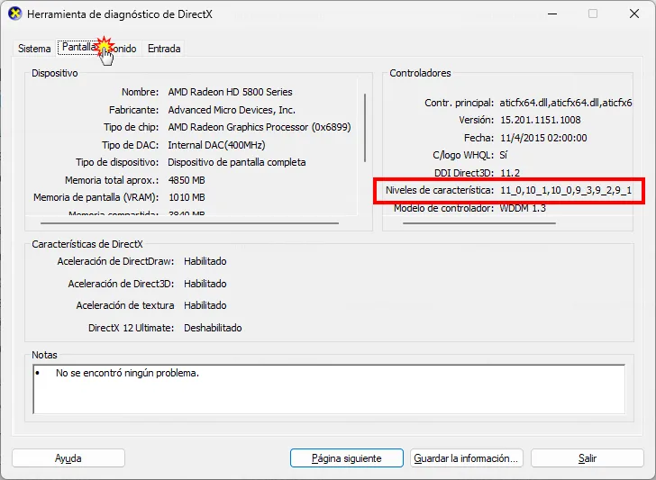Click the driver version 15.201.1151.1008

point(540,120)
